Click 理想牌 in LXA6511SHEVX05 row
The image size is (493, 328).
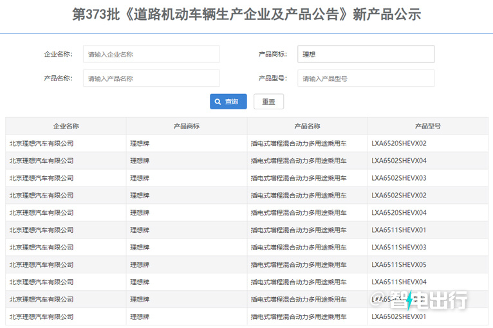(x=140, y=264)
